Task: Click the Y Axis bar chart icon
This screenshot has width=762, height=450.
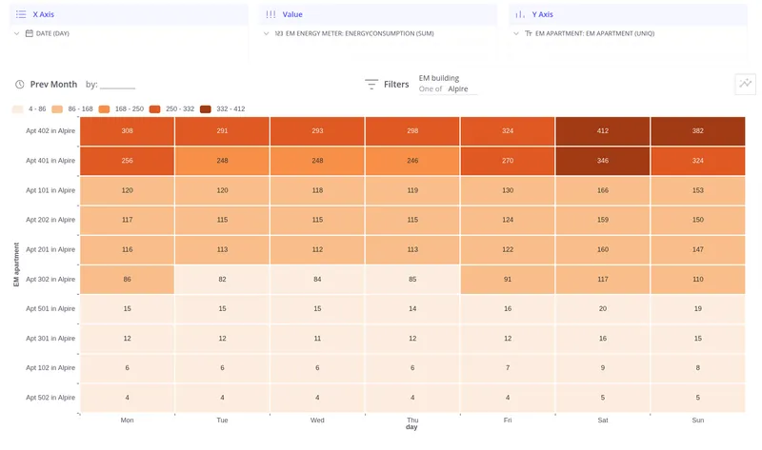Action: (x=520, y=14)
